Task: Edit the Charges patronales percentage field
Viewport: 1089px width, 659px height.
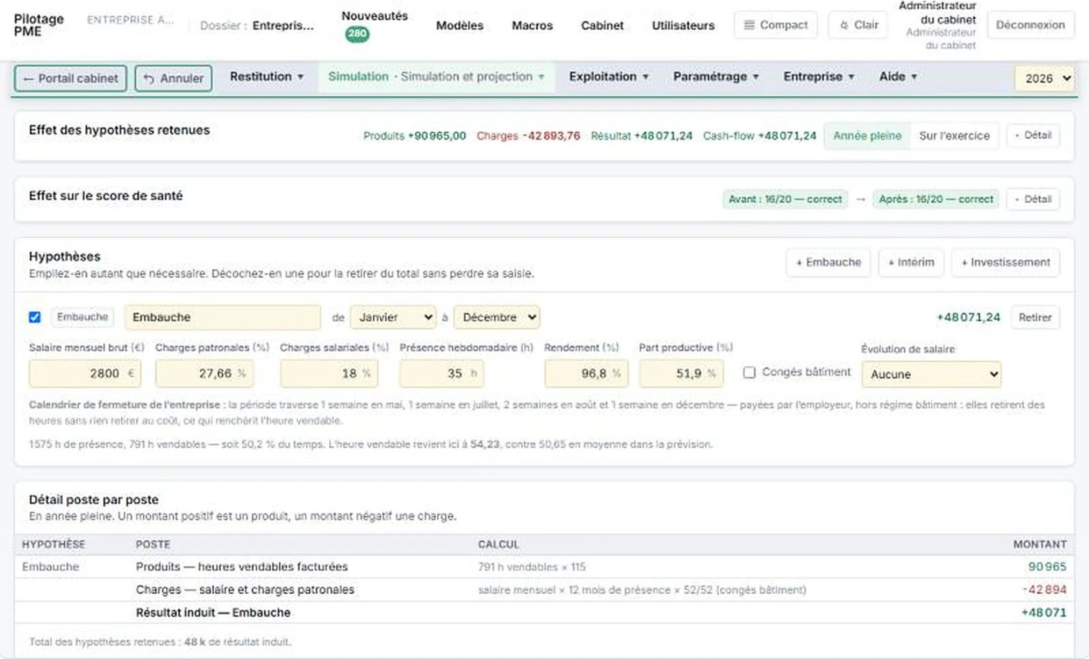Action: (x=204, y=373)
